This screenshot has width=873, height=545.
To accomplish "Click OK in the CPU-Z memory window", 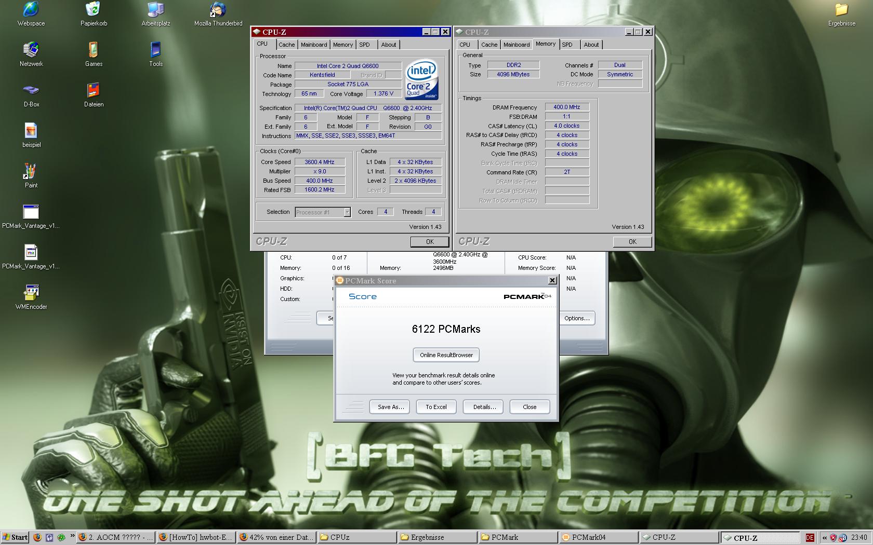I will [632, 241].
